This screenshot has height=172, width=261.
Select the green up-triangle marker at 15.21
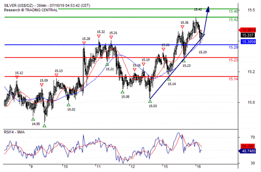tap(107, 64)
